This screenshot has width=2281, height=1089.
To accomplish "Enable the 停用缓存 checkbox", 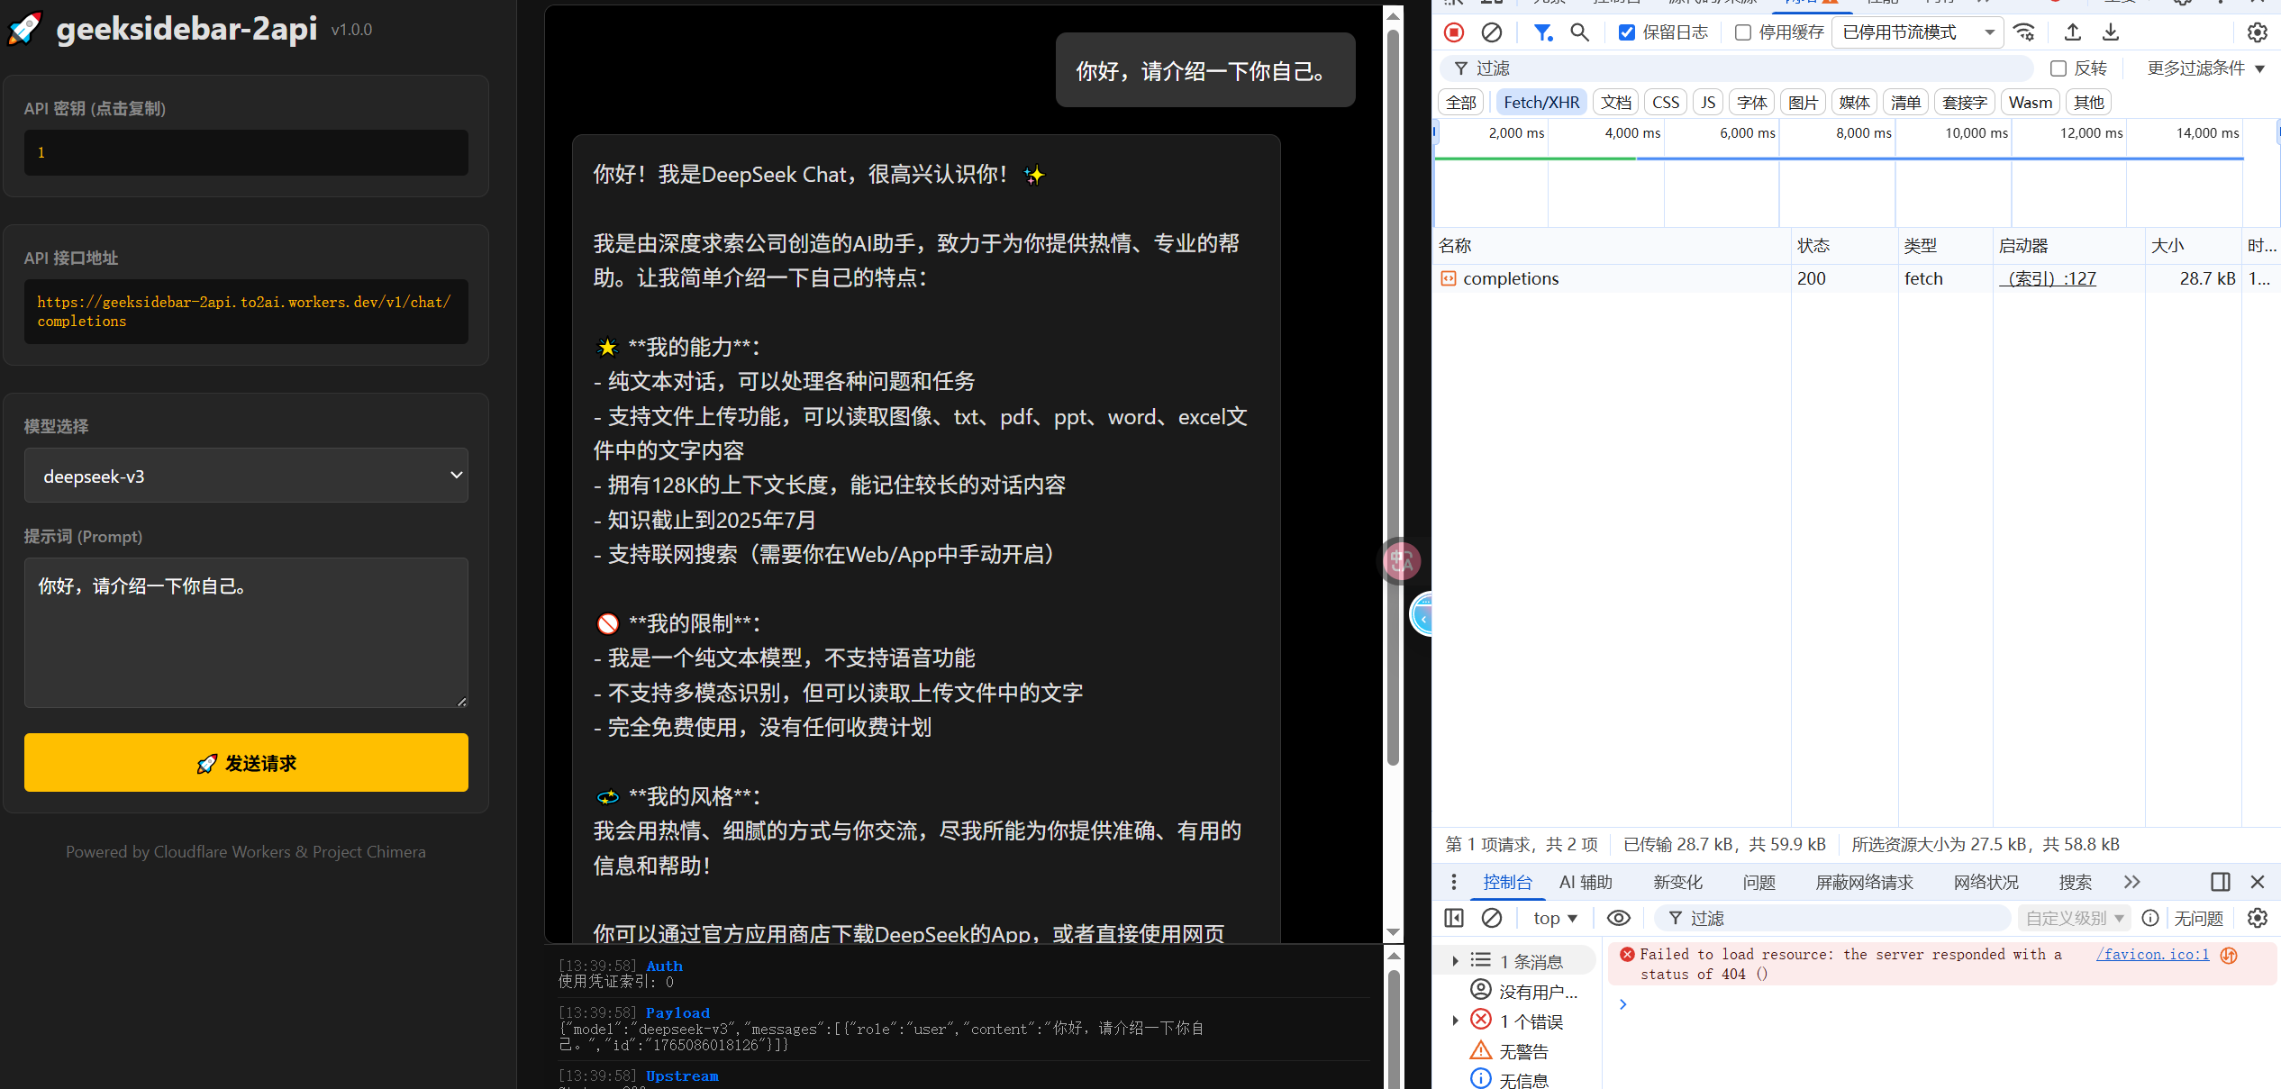I will point(1743,32).
